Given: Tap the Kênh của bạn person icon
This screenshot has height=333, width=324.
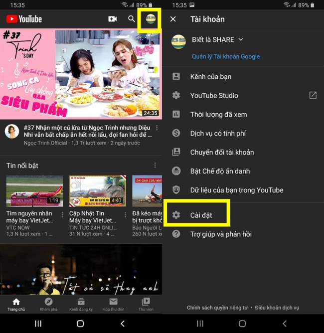Looking at the screenshot, I should [176, 76].
